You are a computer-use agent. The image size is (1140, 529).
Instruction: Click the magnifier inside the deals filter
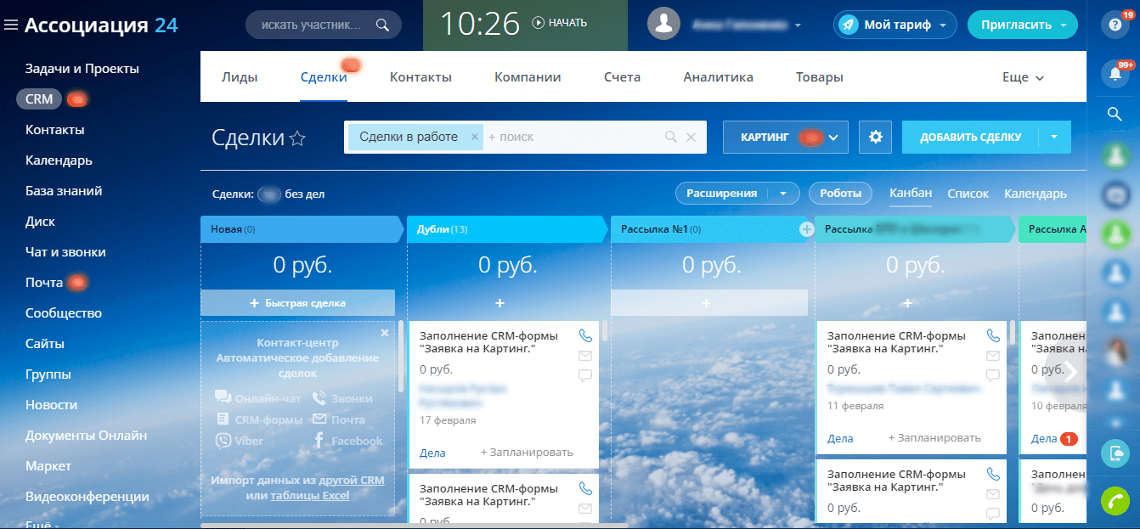(670, 137)
